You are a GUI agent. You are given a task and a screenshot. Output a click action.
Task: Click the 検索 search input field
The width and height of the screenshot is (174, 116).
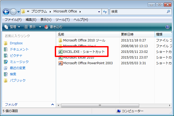tap(138, 11)
